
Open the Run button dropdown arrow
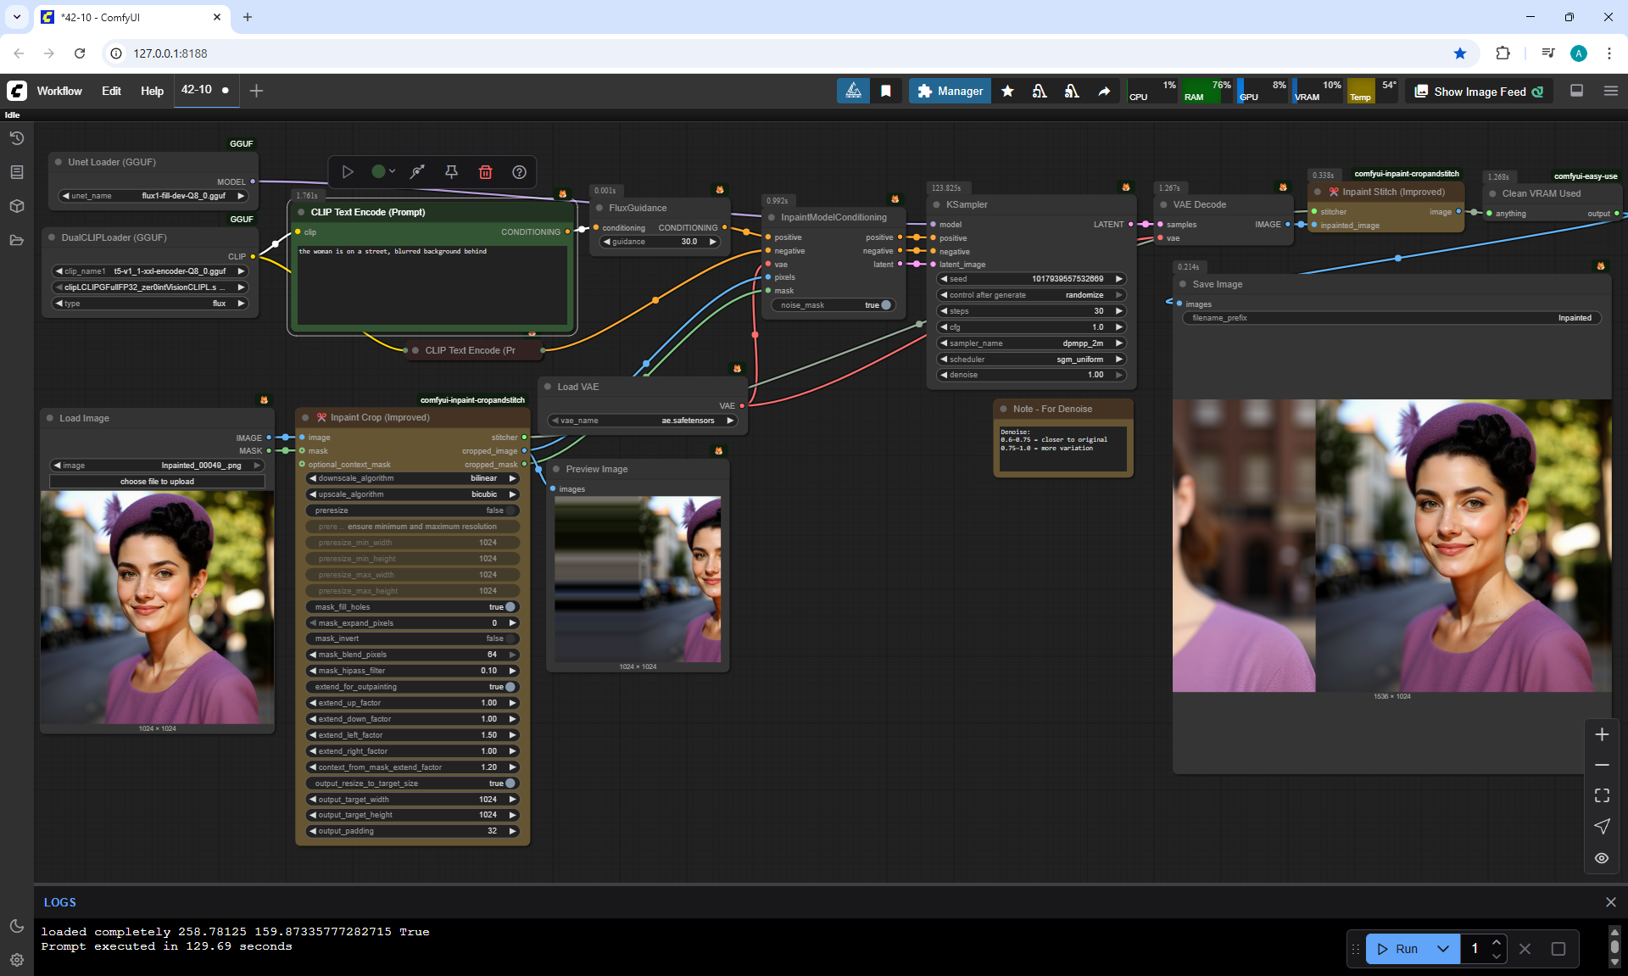(1442, 949)
